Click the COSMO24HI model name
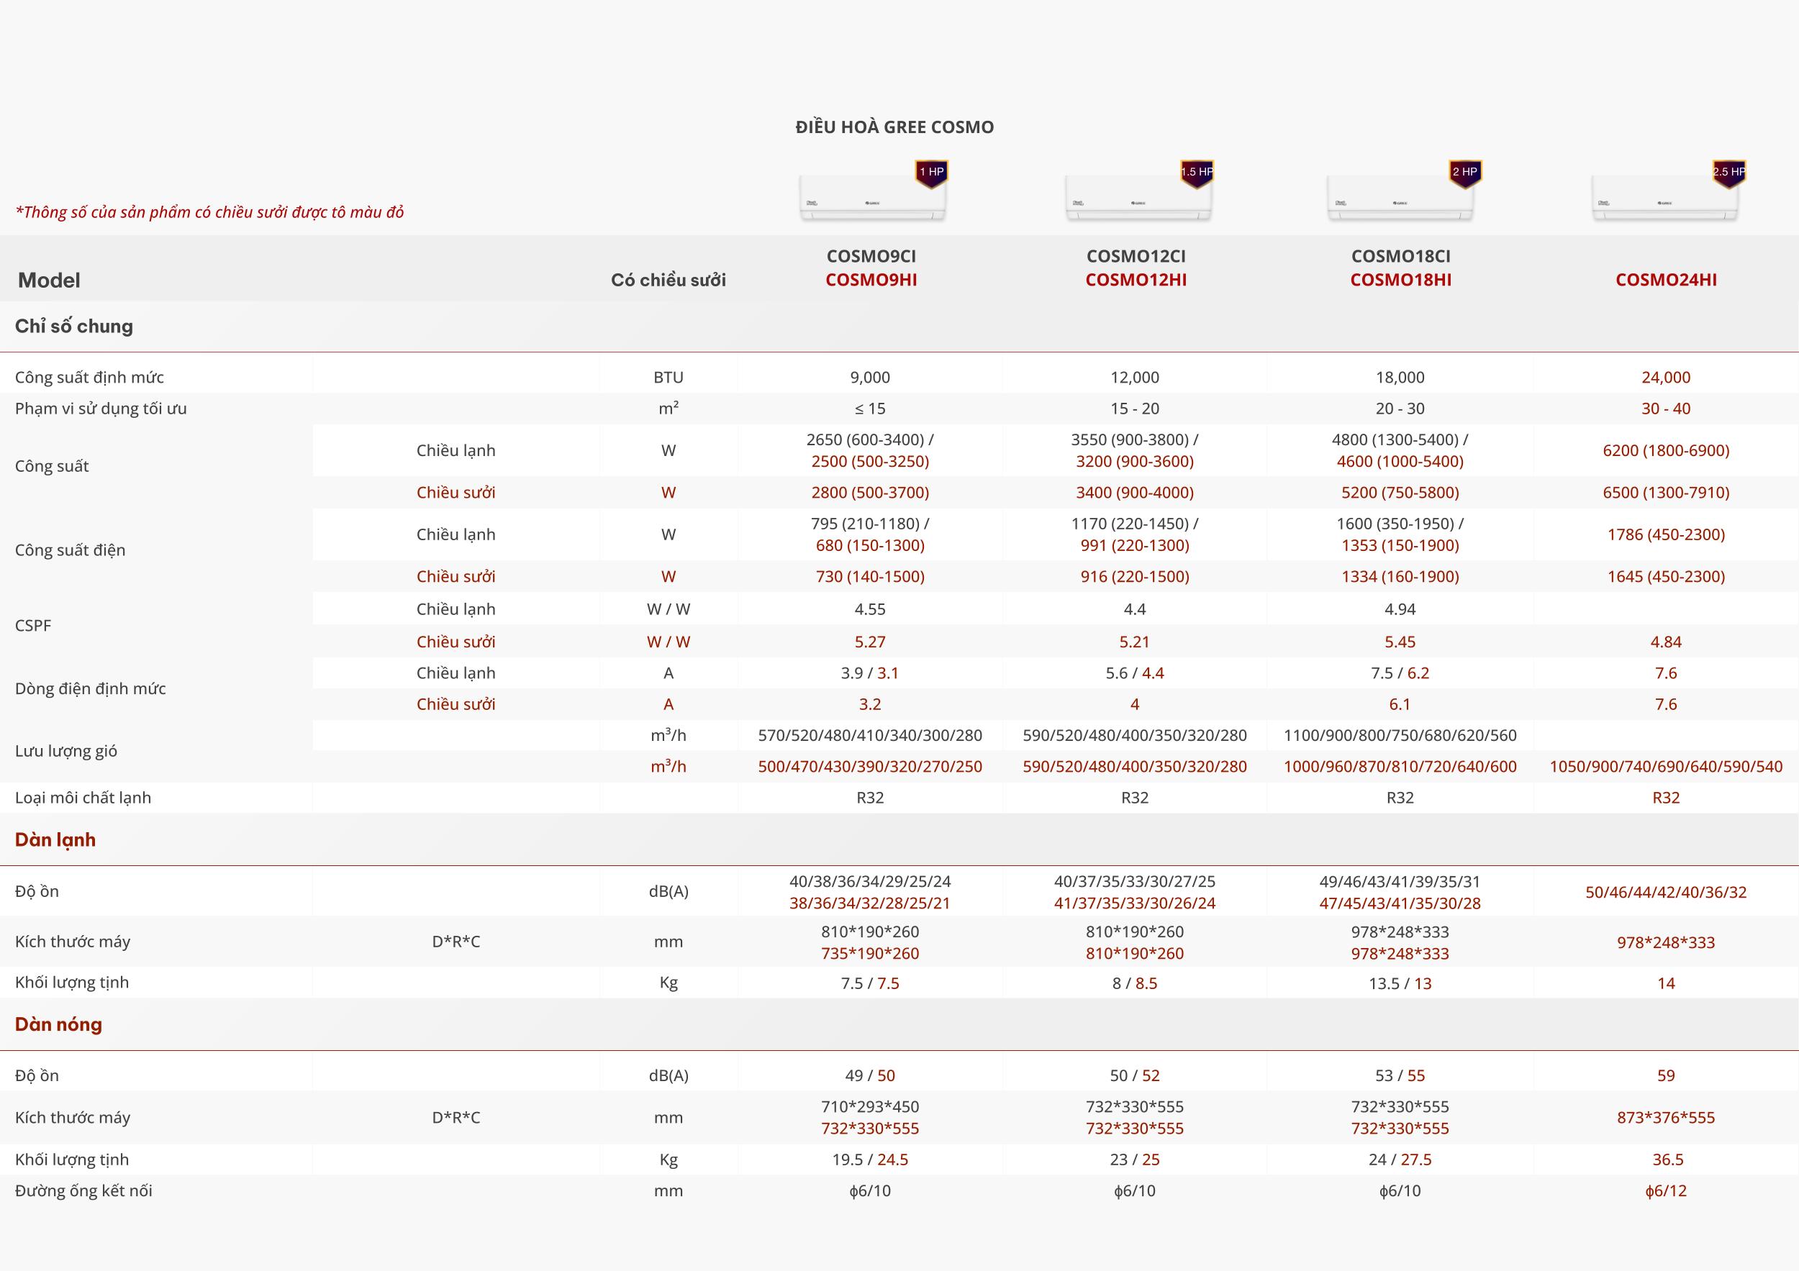1799x1271 pixels. 1666,281
